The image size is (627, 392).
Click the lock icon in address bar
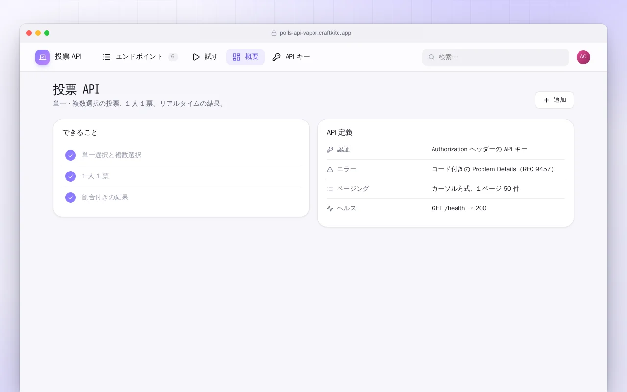pos(274,33)
